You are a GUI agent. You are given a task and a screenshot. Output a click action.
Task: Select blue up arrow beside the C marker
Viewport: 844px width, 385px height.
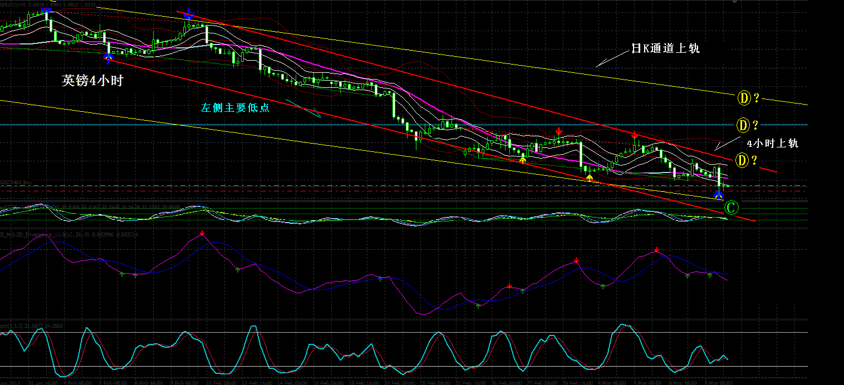click(x=719, y=194)
